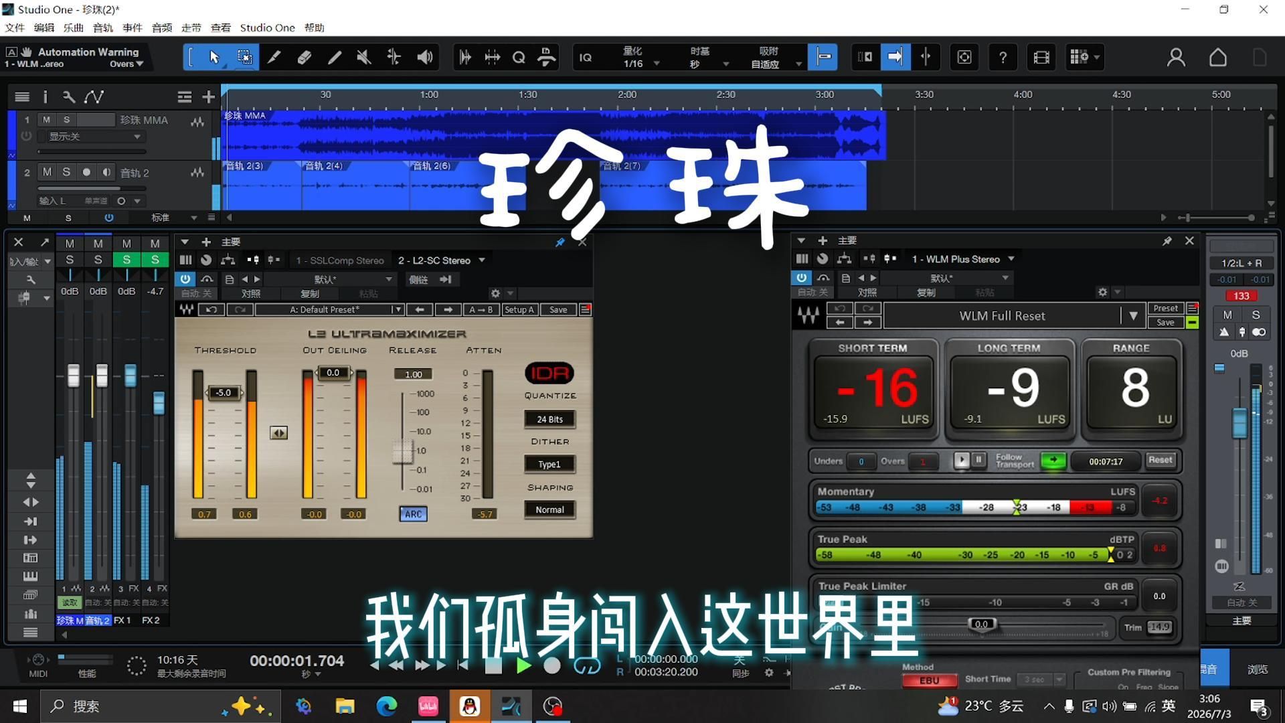Toggle Autoscroll arrow button in toolbar
Viewport: 1285px width, 723px height.
pos(895,57)
